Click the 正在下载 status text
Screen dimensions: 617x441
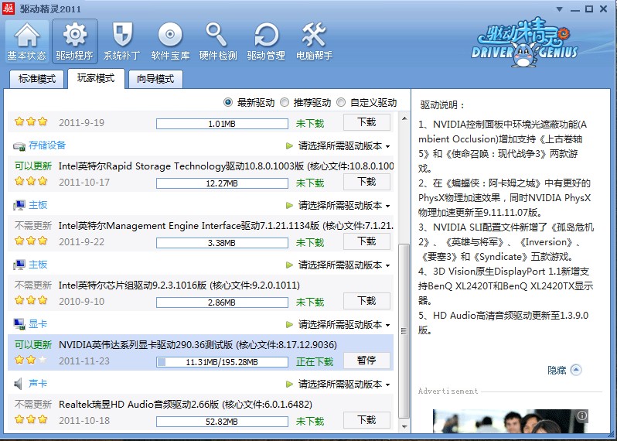pyautogui.click(x=315, y=362)
